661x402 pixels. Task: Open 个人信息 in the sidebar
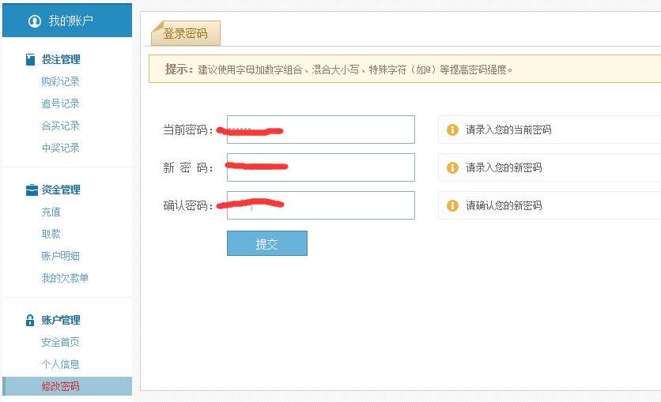point(60,364)
